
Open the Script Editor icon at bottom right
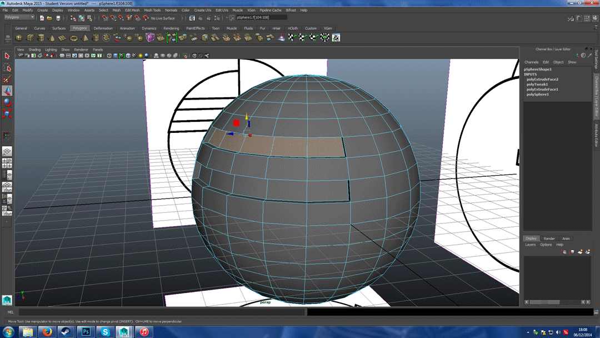point(596,312)
